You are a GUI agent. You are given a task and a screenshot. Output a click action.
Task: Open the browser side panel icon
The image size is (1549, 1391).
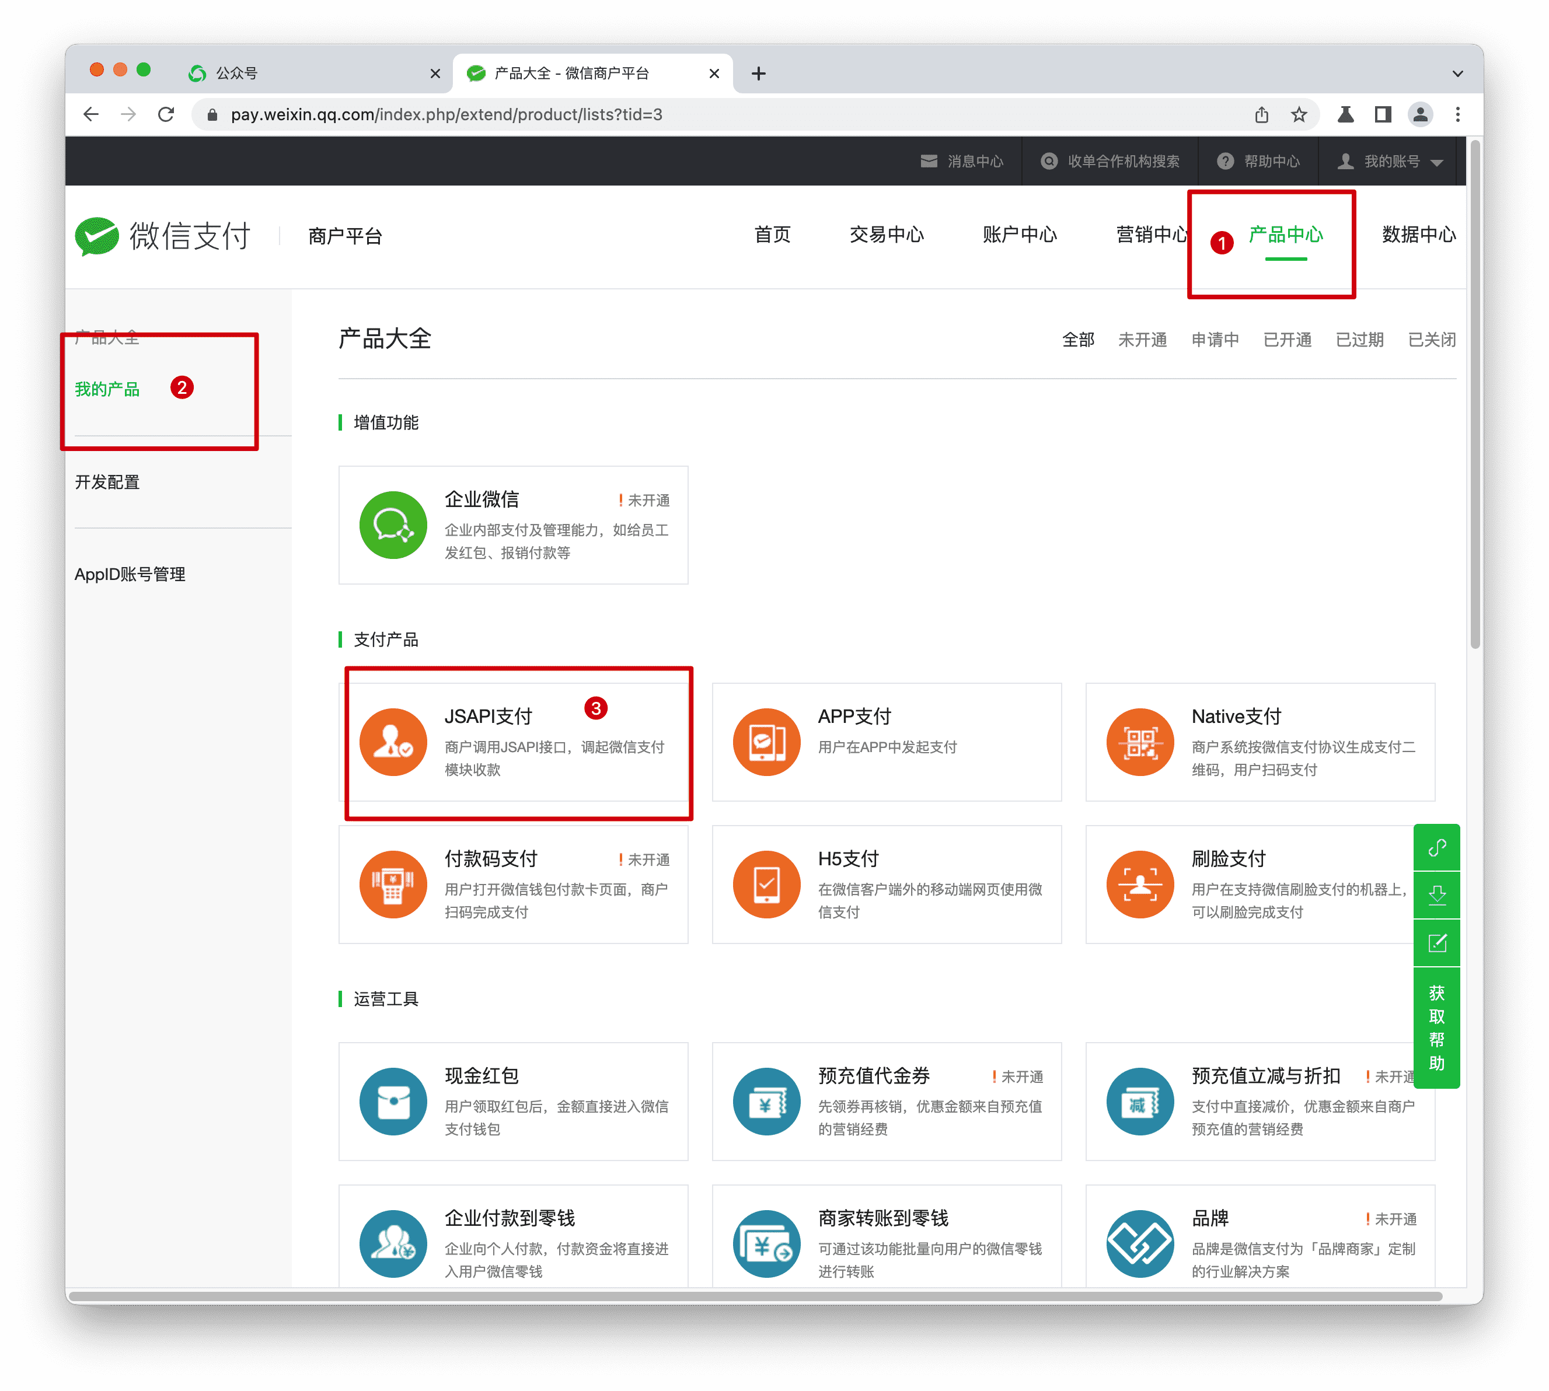[1382, 114]
